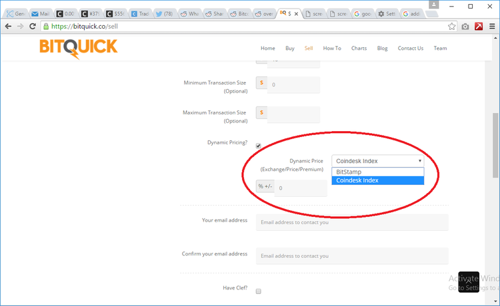Screen dimensions: 500x306
Task: Open the new tab button
Action: point(432,14)
